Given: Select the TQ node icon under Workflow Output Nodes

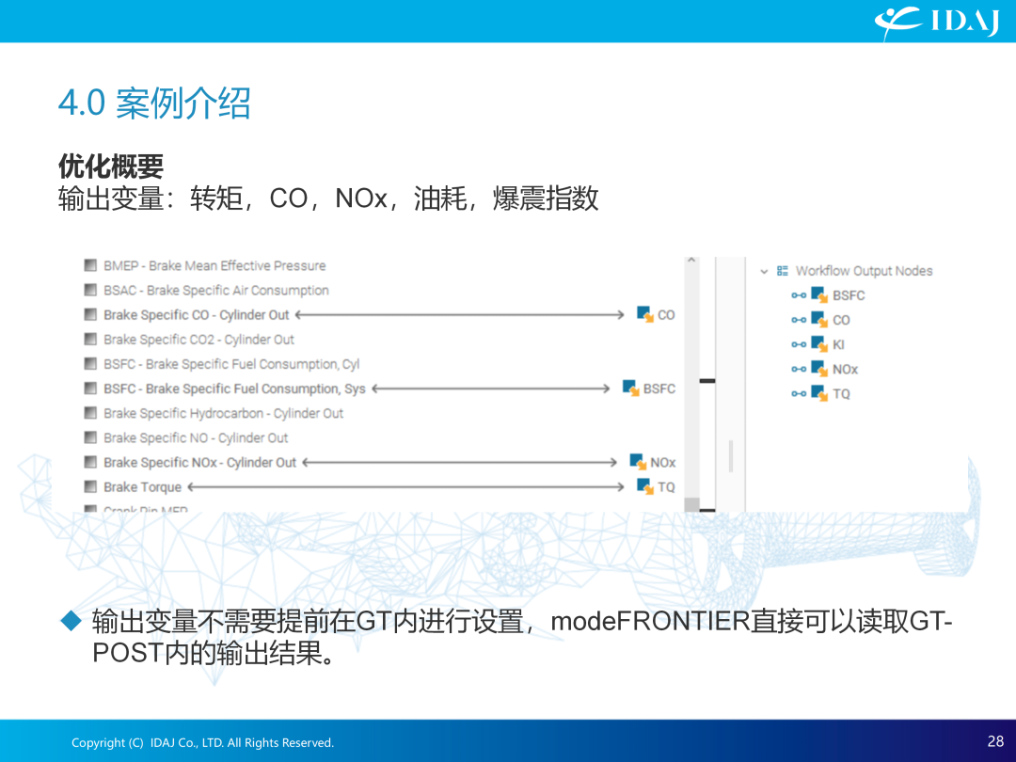Looking at the screenshot, I should 819,394.
